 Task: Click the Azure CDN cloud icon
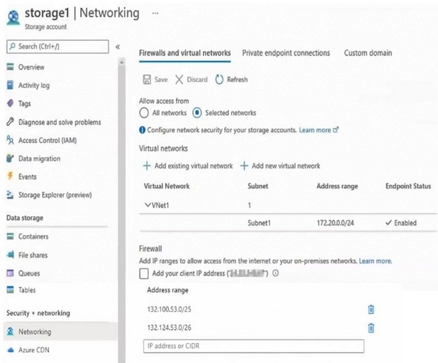click(11, 350)
